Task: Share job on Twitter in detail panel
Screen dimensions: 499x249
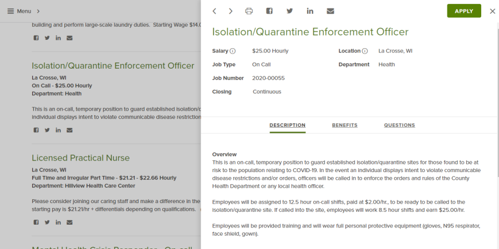Action: pyautogui.click(x=289, y=11)
